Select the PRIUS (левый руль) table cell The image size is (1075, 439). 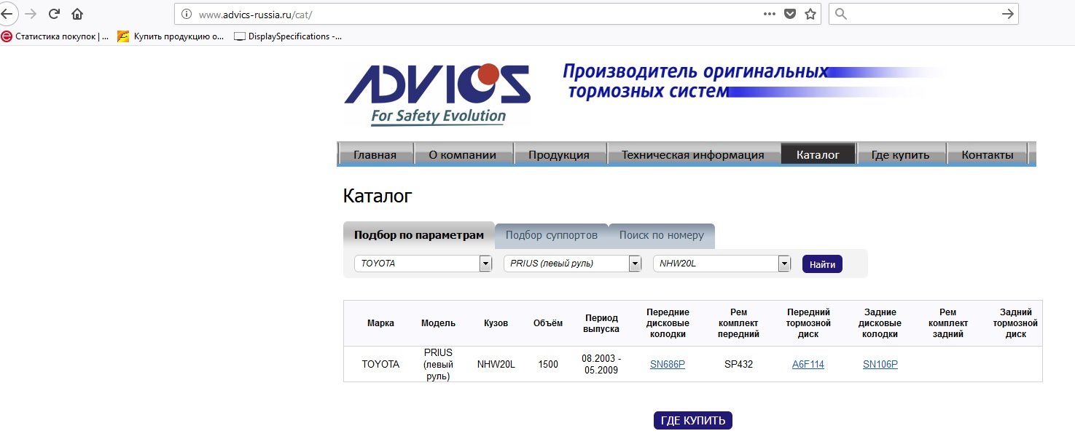click(439, 364)
